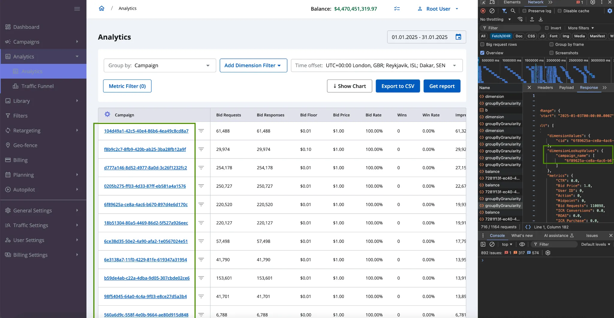614x318 pixels.
Task: Open network search magnifier icon
Action: click(x=513, y=11)
